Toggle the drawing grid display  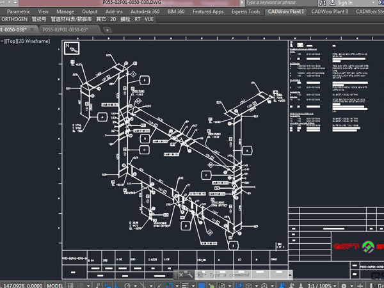(x=70, y=285)
